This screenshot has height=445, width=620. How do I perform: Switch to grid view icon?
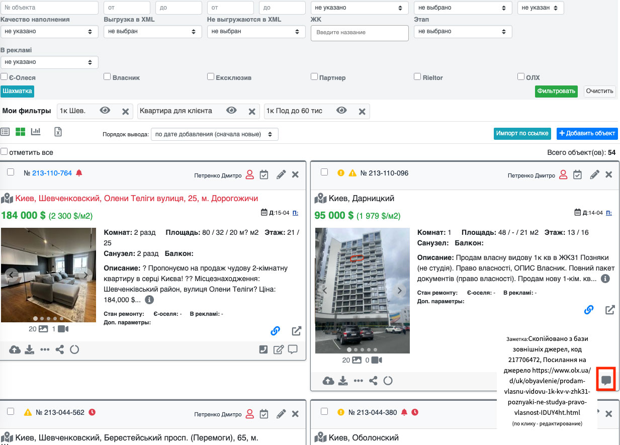pos(20,132)
